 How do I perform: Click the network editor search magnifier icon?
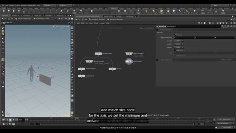click(x=232, y=23)
